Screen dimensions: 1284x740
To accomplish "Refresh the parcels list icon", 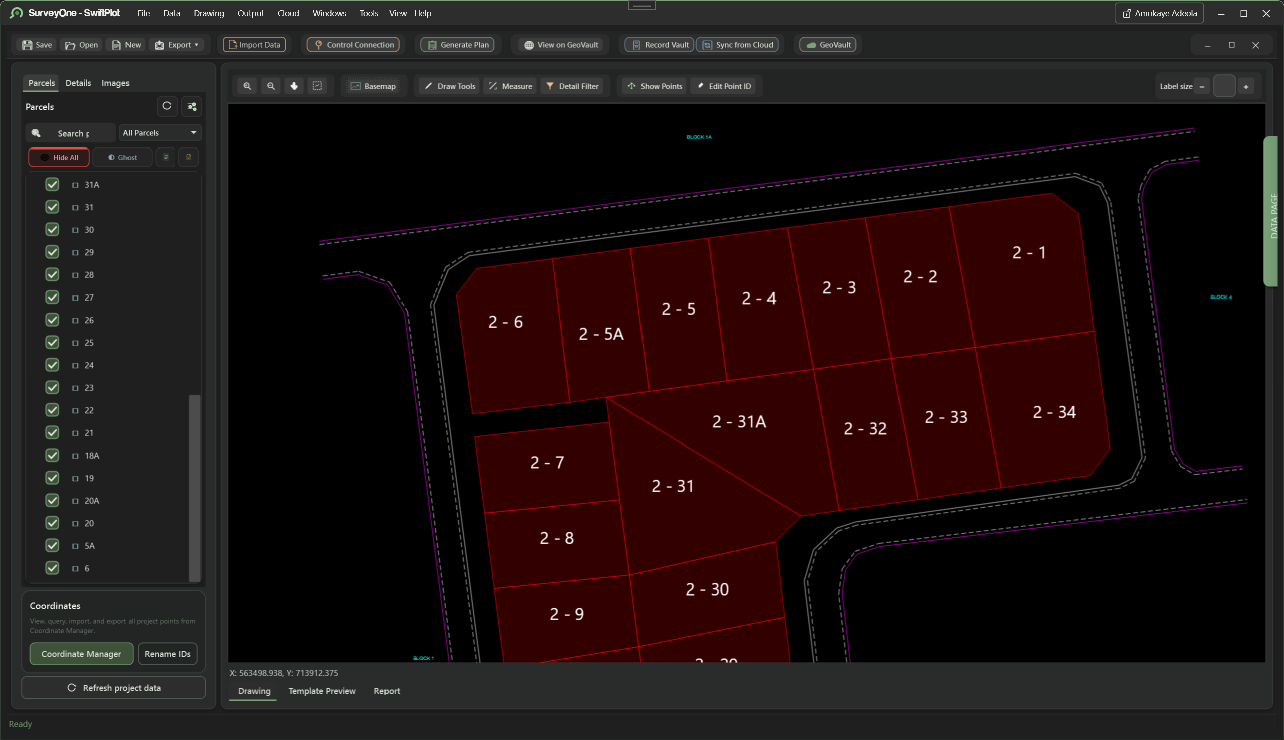I will tap(167, 106).
